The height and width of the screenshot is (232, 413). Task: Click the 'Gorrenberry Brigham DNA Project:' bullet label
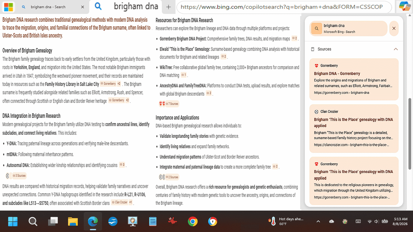point(183,39)
